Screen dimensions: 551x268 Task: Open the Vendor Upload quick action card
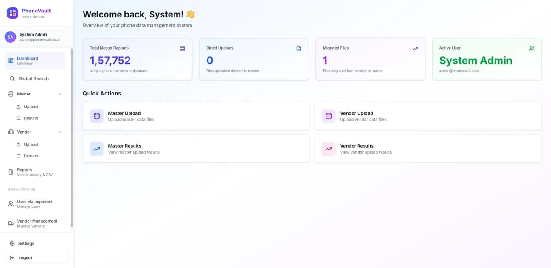click(428, 116)
